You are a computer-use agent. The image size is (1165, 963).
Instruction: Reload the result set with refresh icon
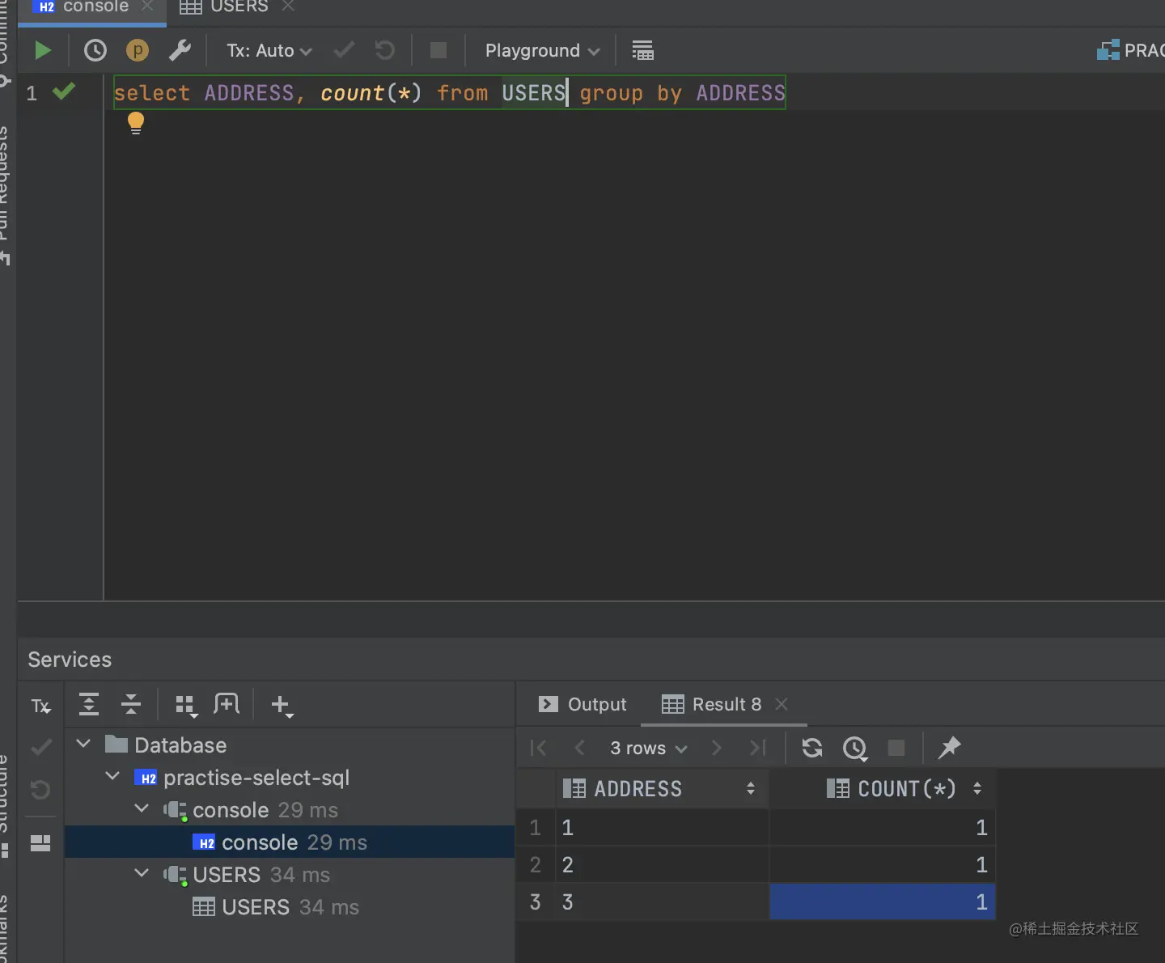tap(812, 748)
